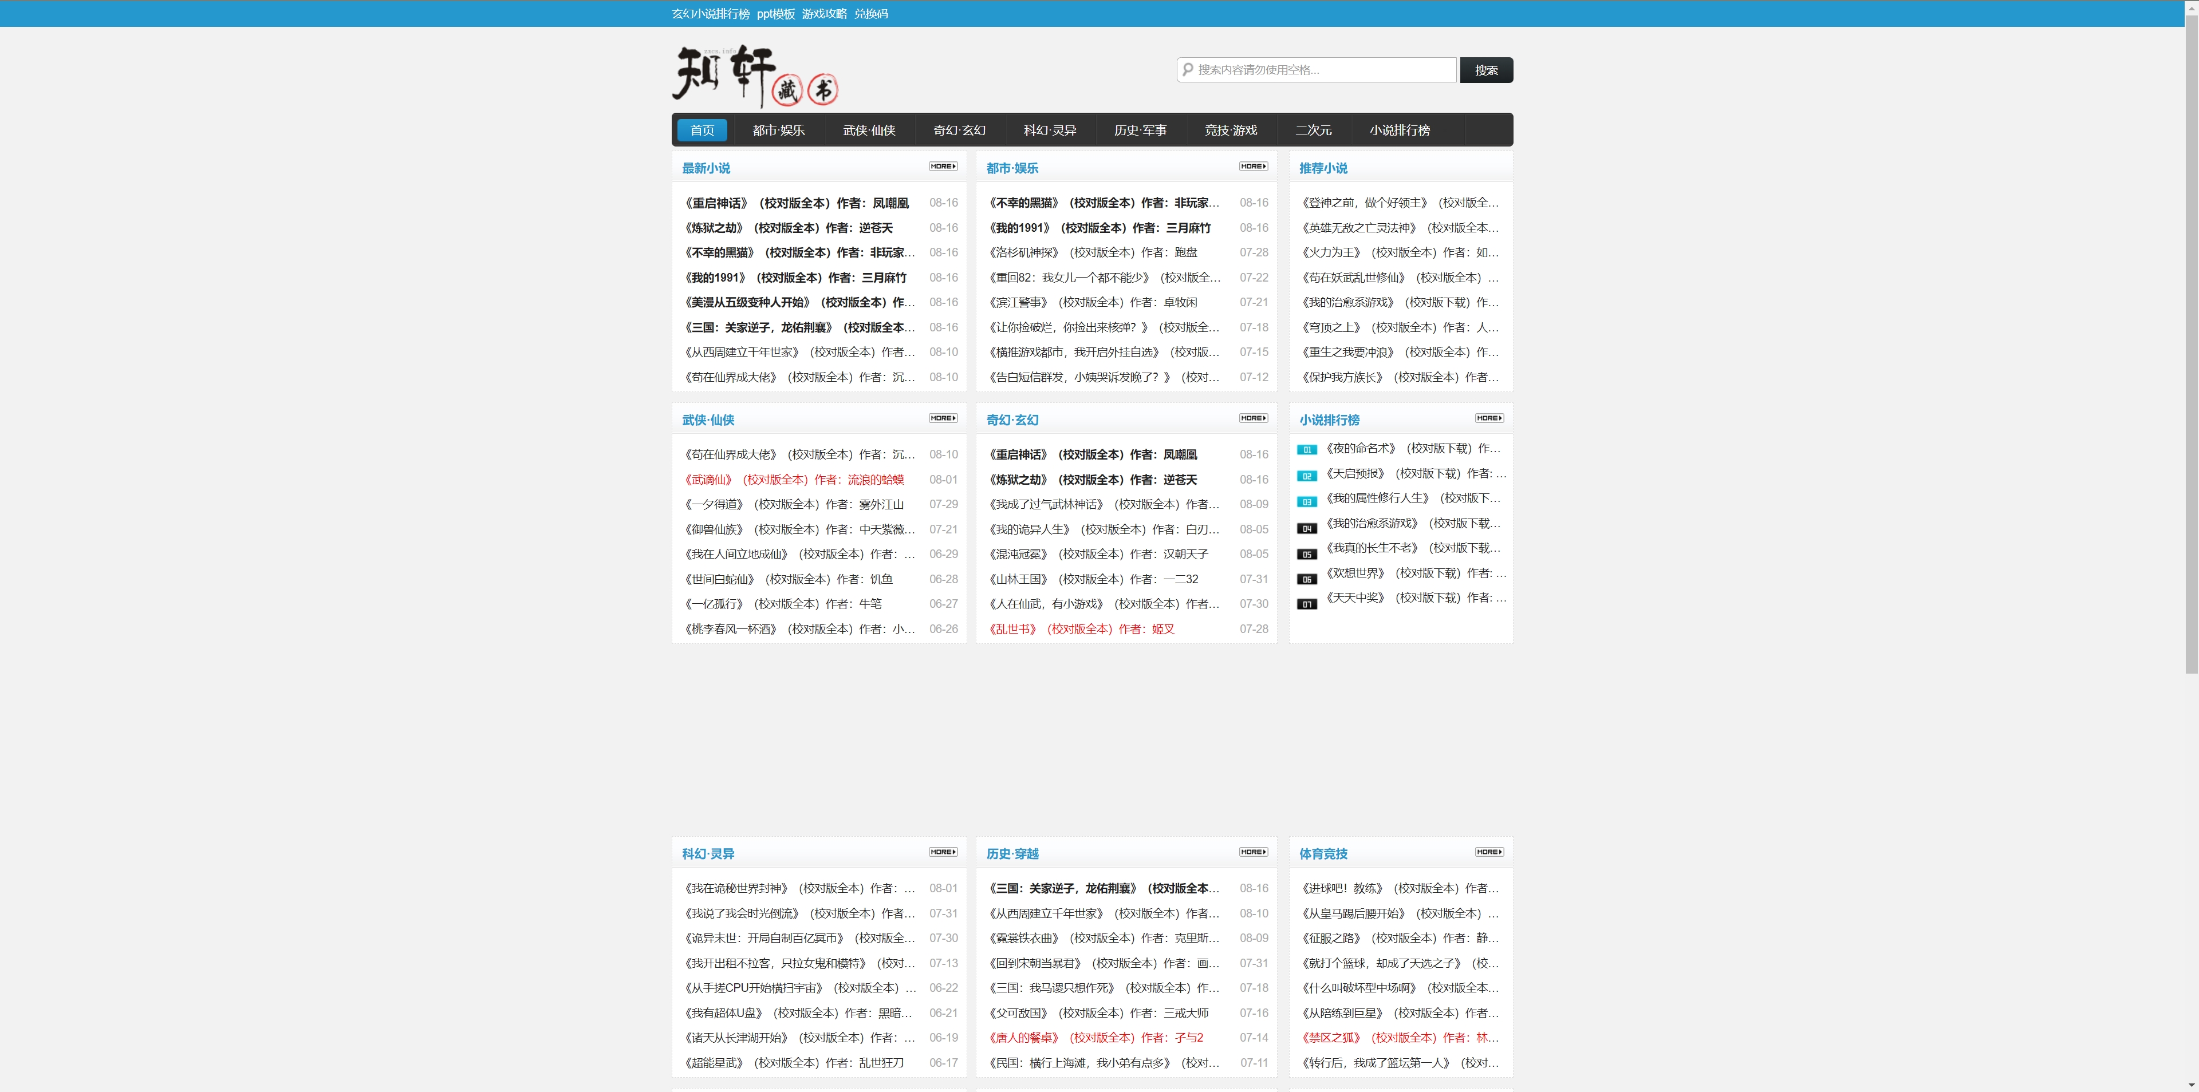Image resolution: width=2199 pixels, height=1092 pixels.
Task: Click MORE icon in 小说排行榜 panel
Action: coord(1489,418)
